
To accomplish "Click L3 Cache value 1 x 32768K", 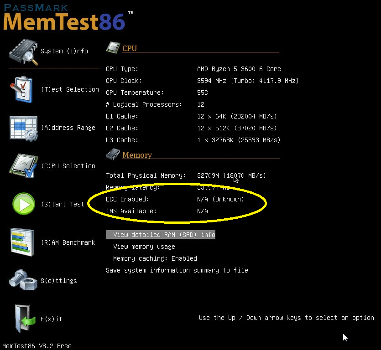I will [x=239, y=140].
